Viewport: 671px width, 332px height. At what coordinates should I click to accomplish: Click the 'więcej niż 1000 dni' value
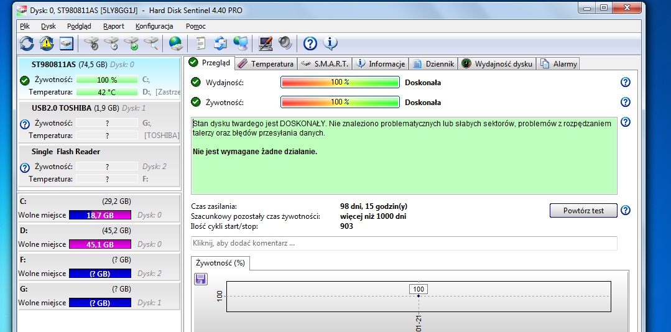pyautogui.click(x=373, y=216)
